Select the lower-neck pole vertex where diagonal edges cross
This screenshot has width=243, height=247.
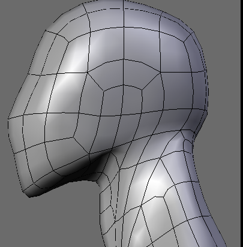[x=141, y=206]
